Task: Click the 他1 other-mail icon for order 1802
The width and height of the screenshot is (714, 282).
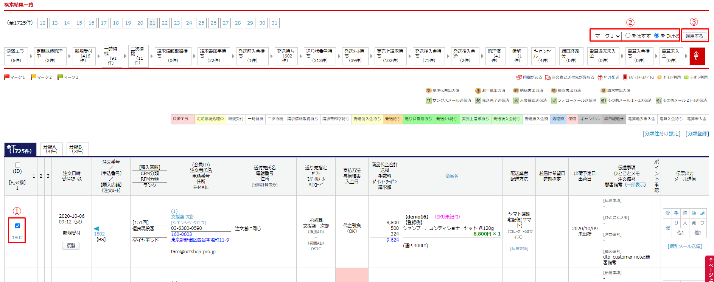Action: (680, 233)
